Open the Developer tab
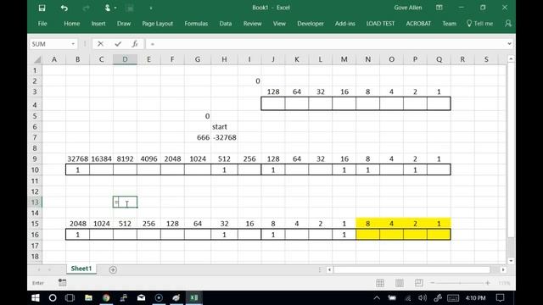Image resolution: width=543 pixels, height=305 pixels. (x=311, y=24)
